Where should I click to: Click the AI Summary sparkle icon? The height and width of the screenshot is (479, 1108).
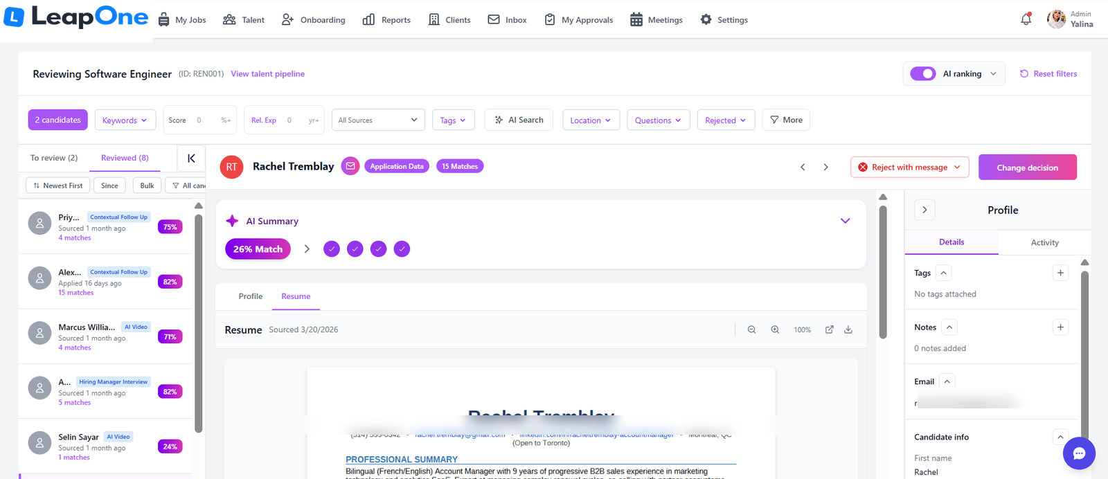point(232,221)
